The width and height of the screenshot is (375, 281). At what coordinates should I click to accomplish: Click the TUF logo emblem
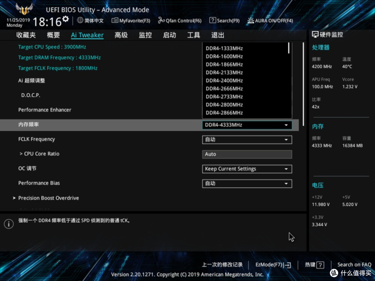24,9
